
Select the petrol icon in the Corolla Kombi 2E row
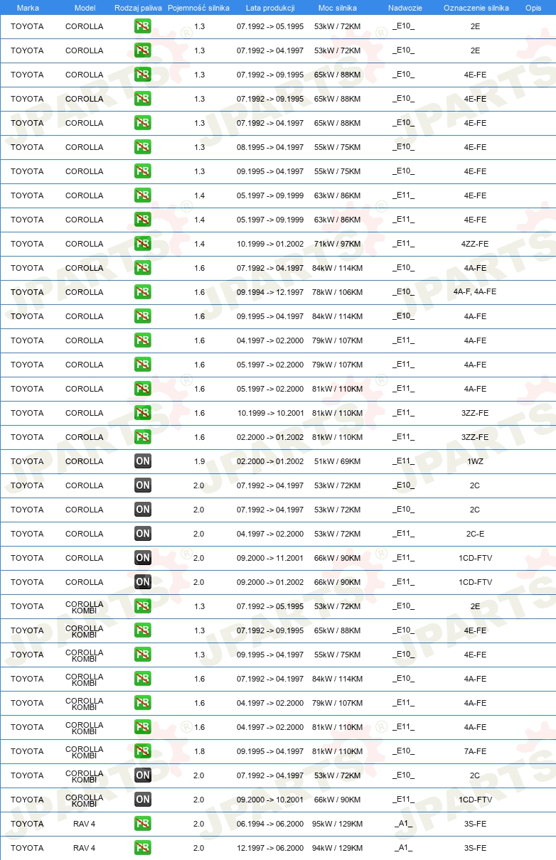click(143, 606)
